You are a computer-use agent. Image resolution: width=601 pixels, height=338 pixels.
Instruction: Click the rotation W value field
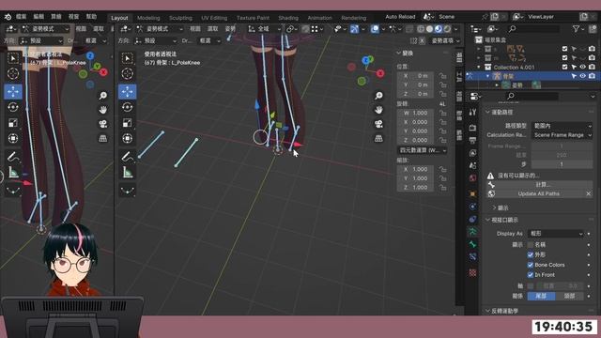[417, 113]
